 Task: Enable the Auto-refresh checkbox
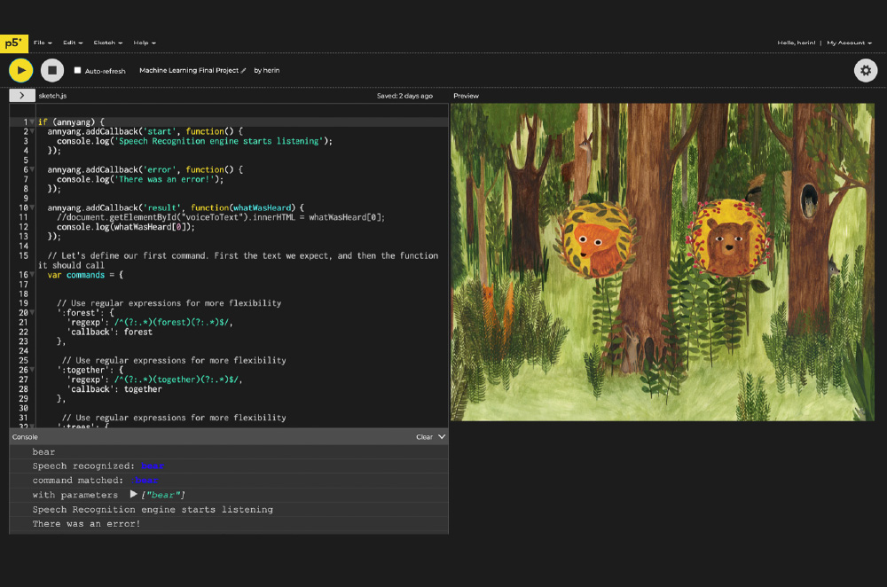click(x=77, y=70)
